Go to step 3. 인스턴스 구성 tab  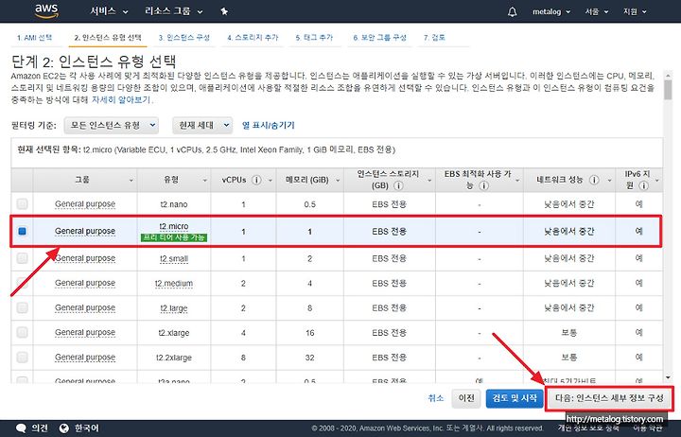[x=184, y=38]
